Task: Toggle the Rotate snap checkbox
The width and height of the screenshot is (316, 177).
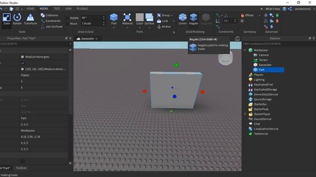Action: [x=67, y=18]
